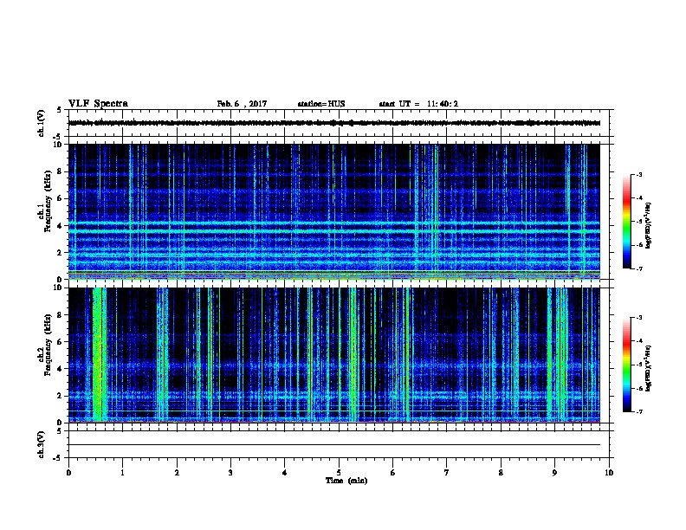Click time axis tick label "3"
Screen dimensions: 686x530
(230, 472)
